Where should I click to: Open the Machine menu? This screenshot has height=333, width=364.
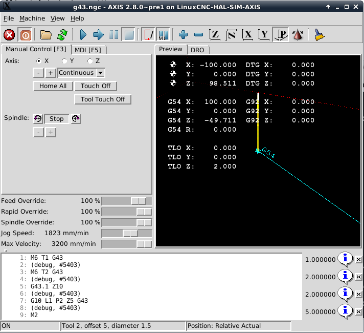click(x=32, y=18)
